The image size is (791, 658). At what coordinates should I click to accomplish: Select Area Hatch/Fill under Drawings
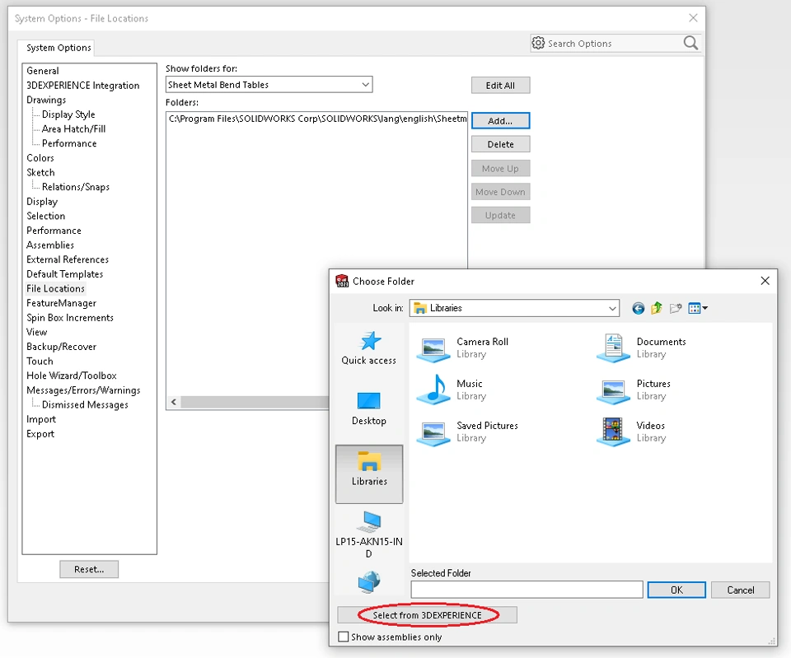(x=73, y=129)
